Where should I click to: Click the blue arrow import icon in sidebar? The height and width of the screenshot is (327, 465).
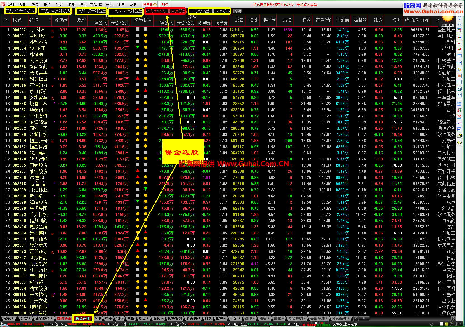click(x=459, y=129)
